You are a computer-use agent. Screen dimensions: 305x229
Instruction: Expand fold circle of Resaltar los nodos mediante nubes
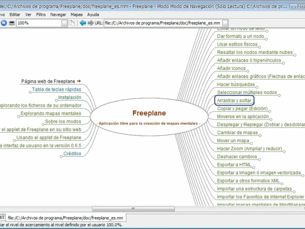(295, 55)
